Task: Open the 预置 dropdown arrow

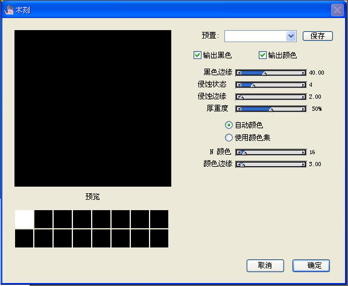Action: tap(291, 36)
